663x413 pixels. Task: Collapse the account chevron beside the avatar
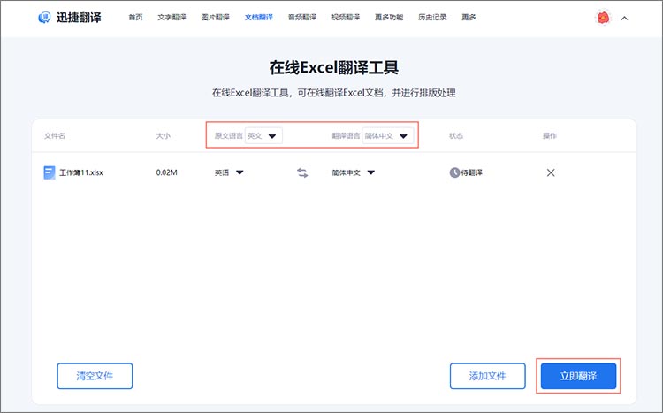click(x=624, y=19)
